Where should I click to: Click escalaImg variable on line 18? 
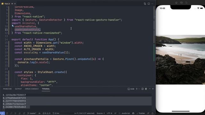31,52
